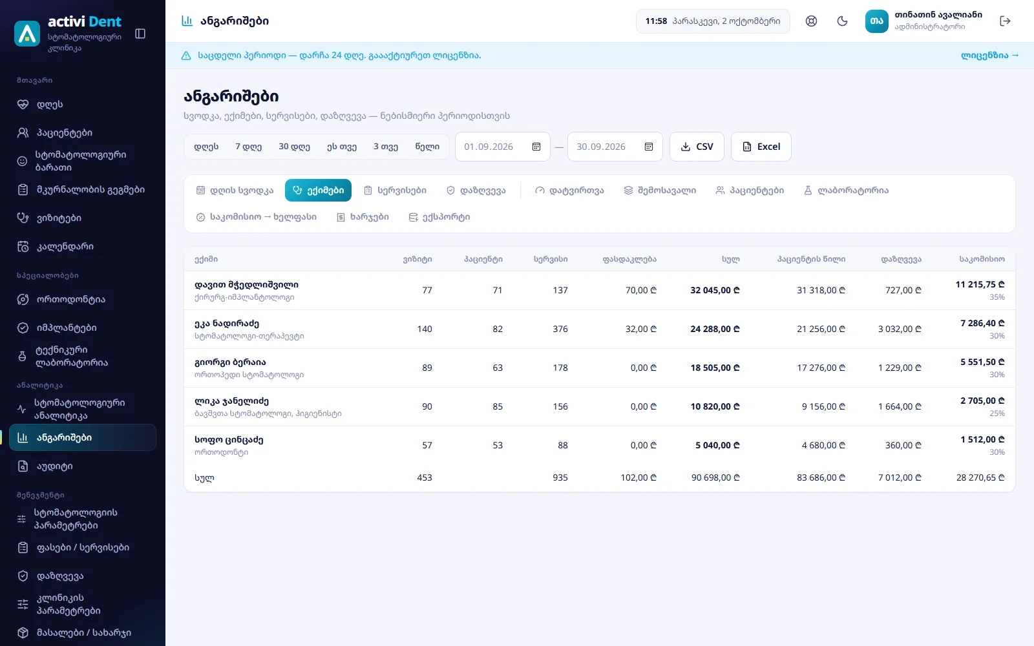The height and width of the screenshot is (646, 1034).
Task: Select the დღეს period filter
Action: click(x=206, y=147)
